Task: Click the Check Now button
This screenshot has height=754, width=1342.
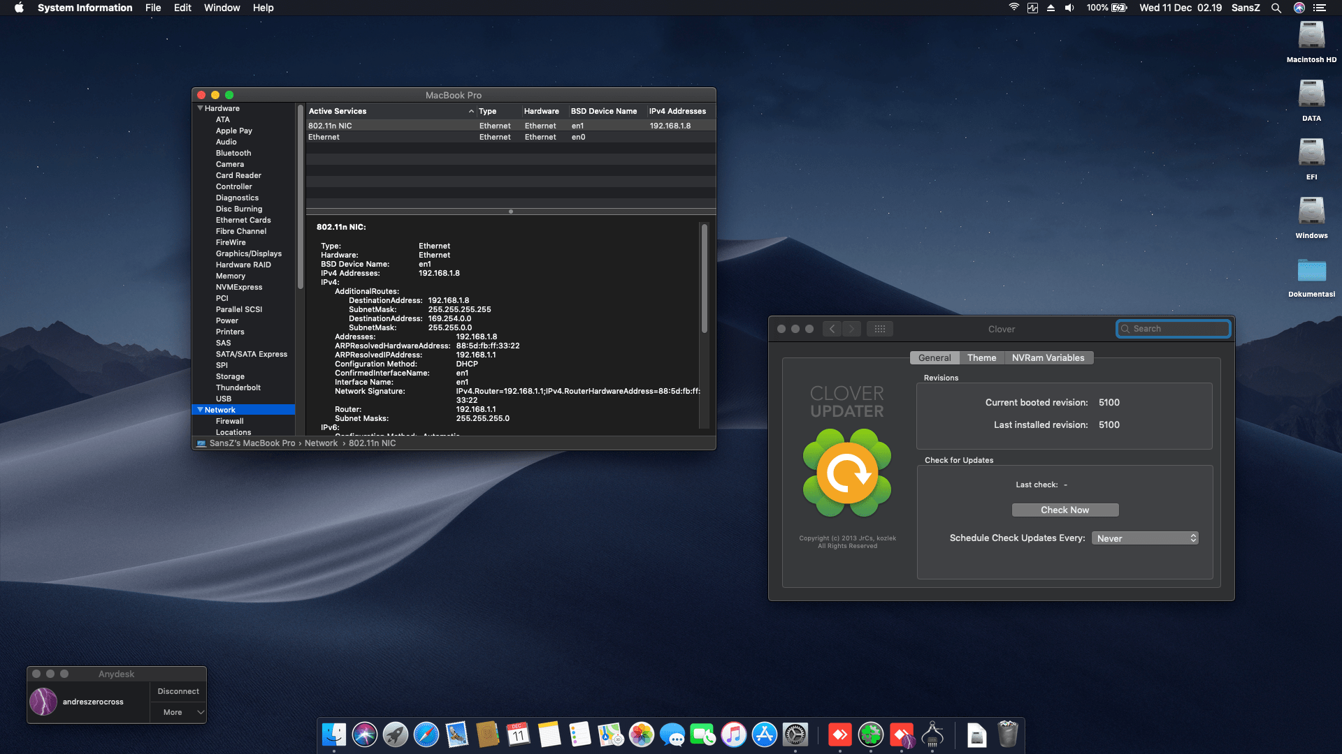Action: [x=1065, y=510]
